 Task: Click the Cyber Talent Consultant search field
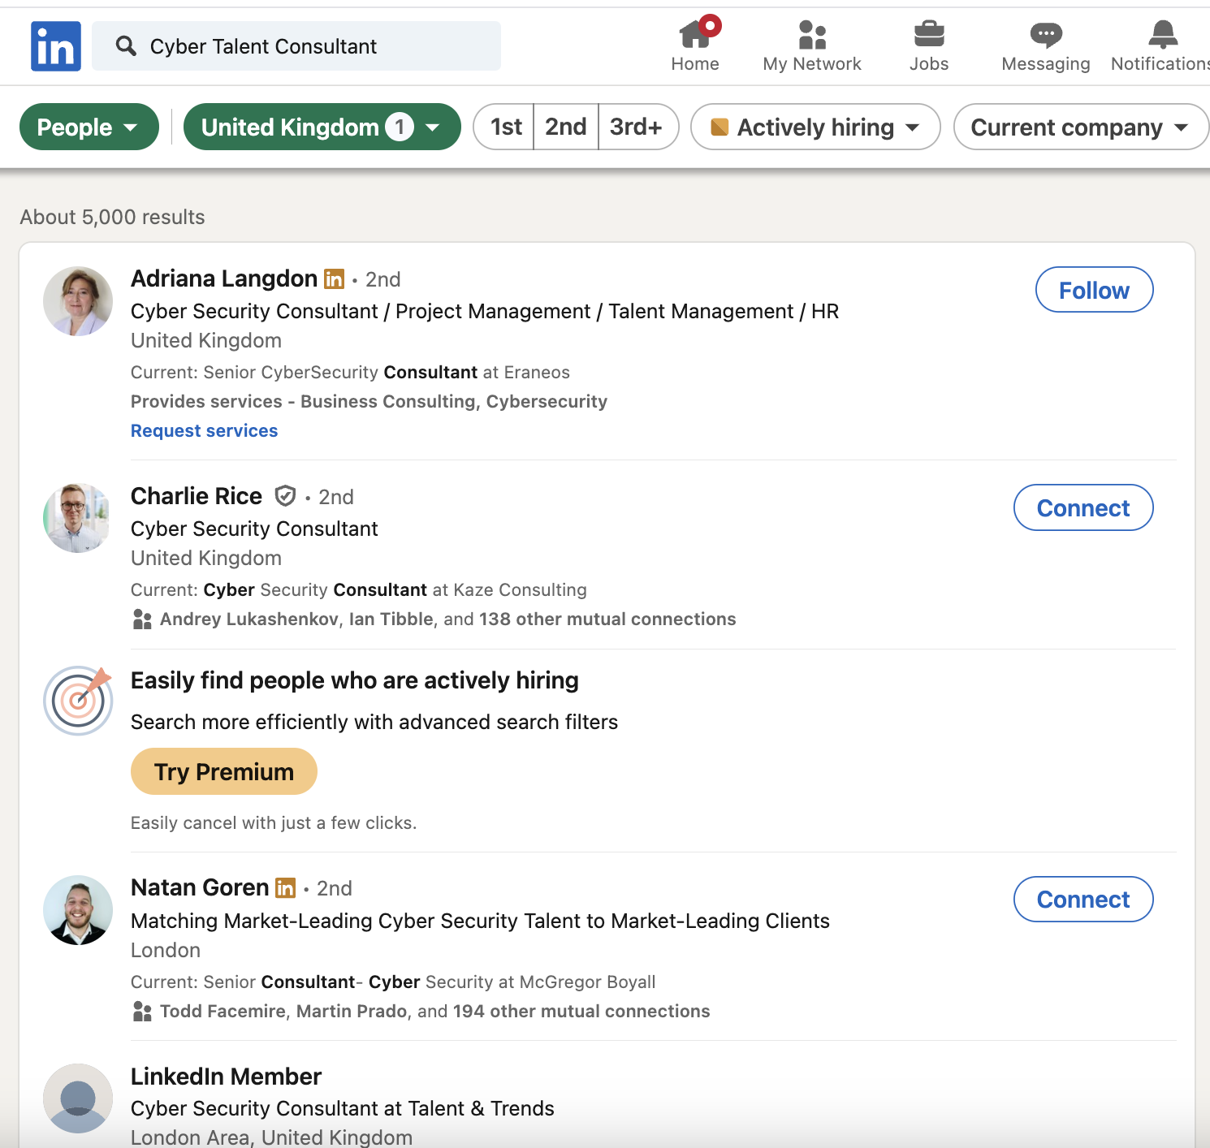(296, 46)
